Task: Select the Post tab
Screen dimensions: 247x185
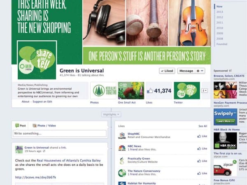Action: (x=21, y=125)
